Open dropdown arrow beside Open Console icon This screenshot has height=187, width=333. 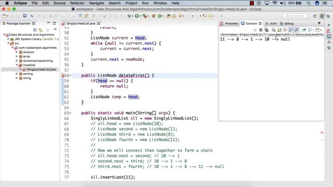[x=321, y=30]
